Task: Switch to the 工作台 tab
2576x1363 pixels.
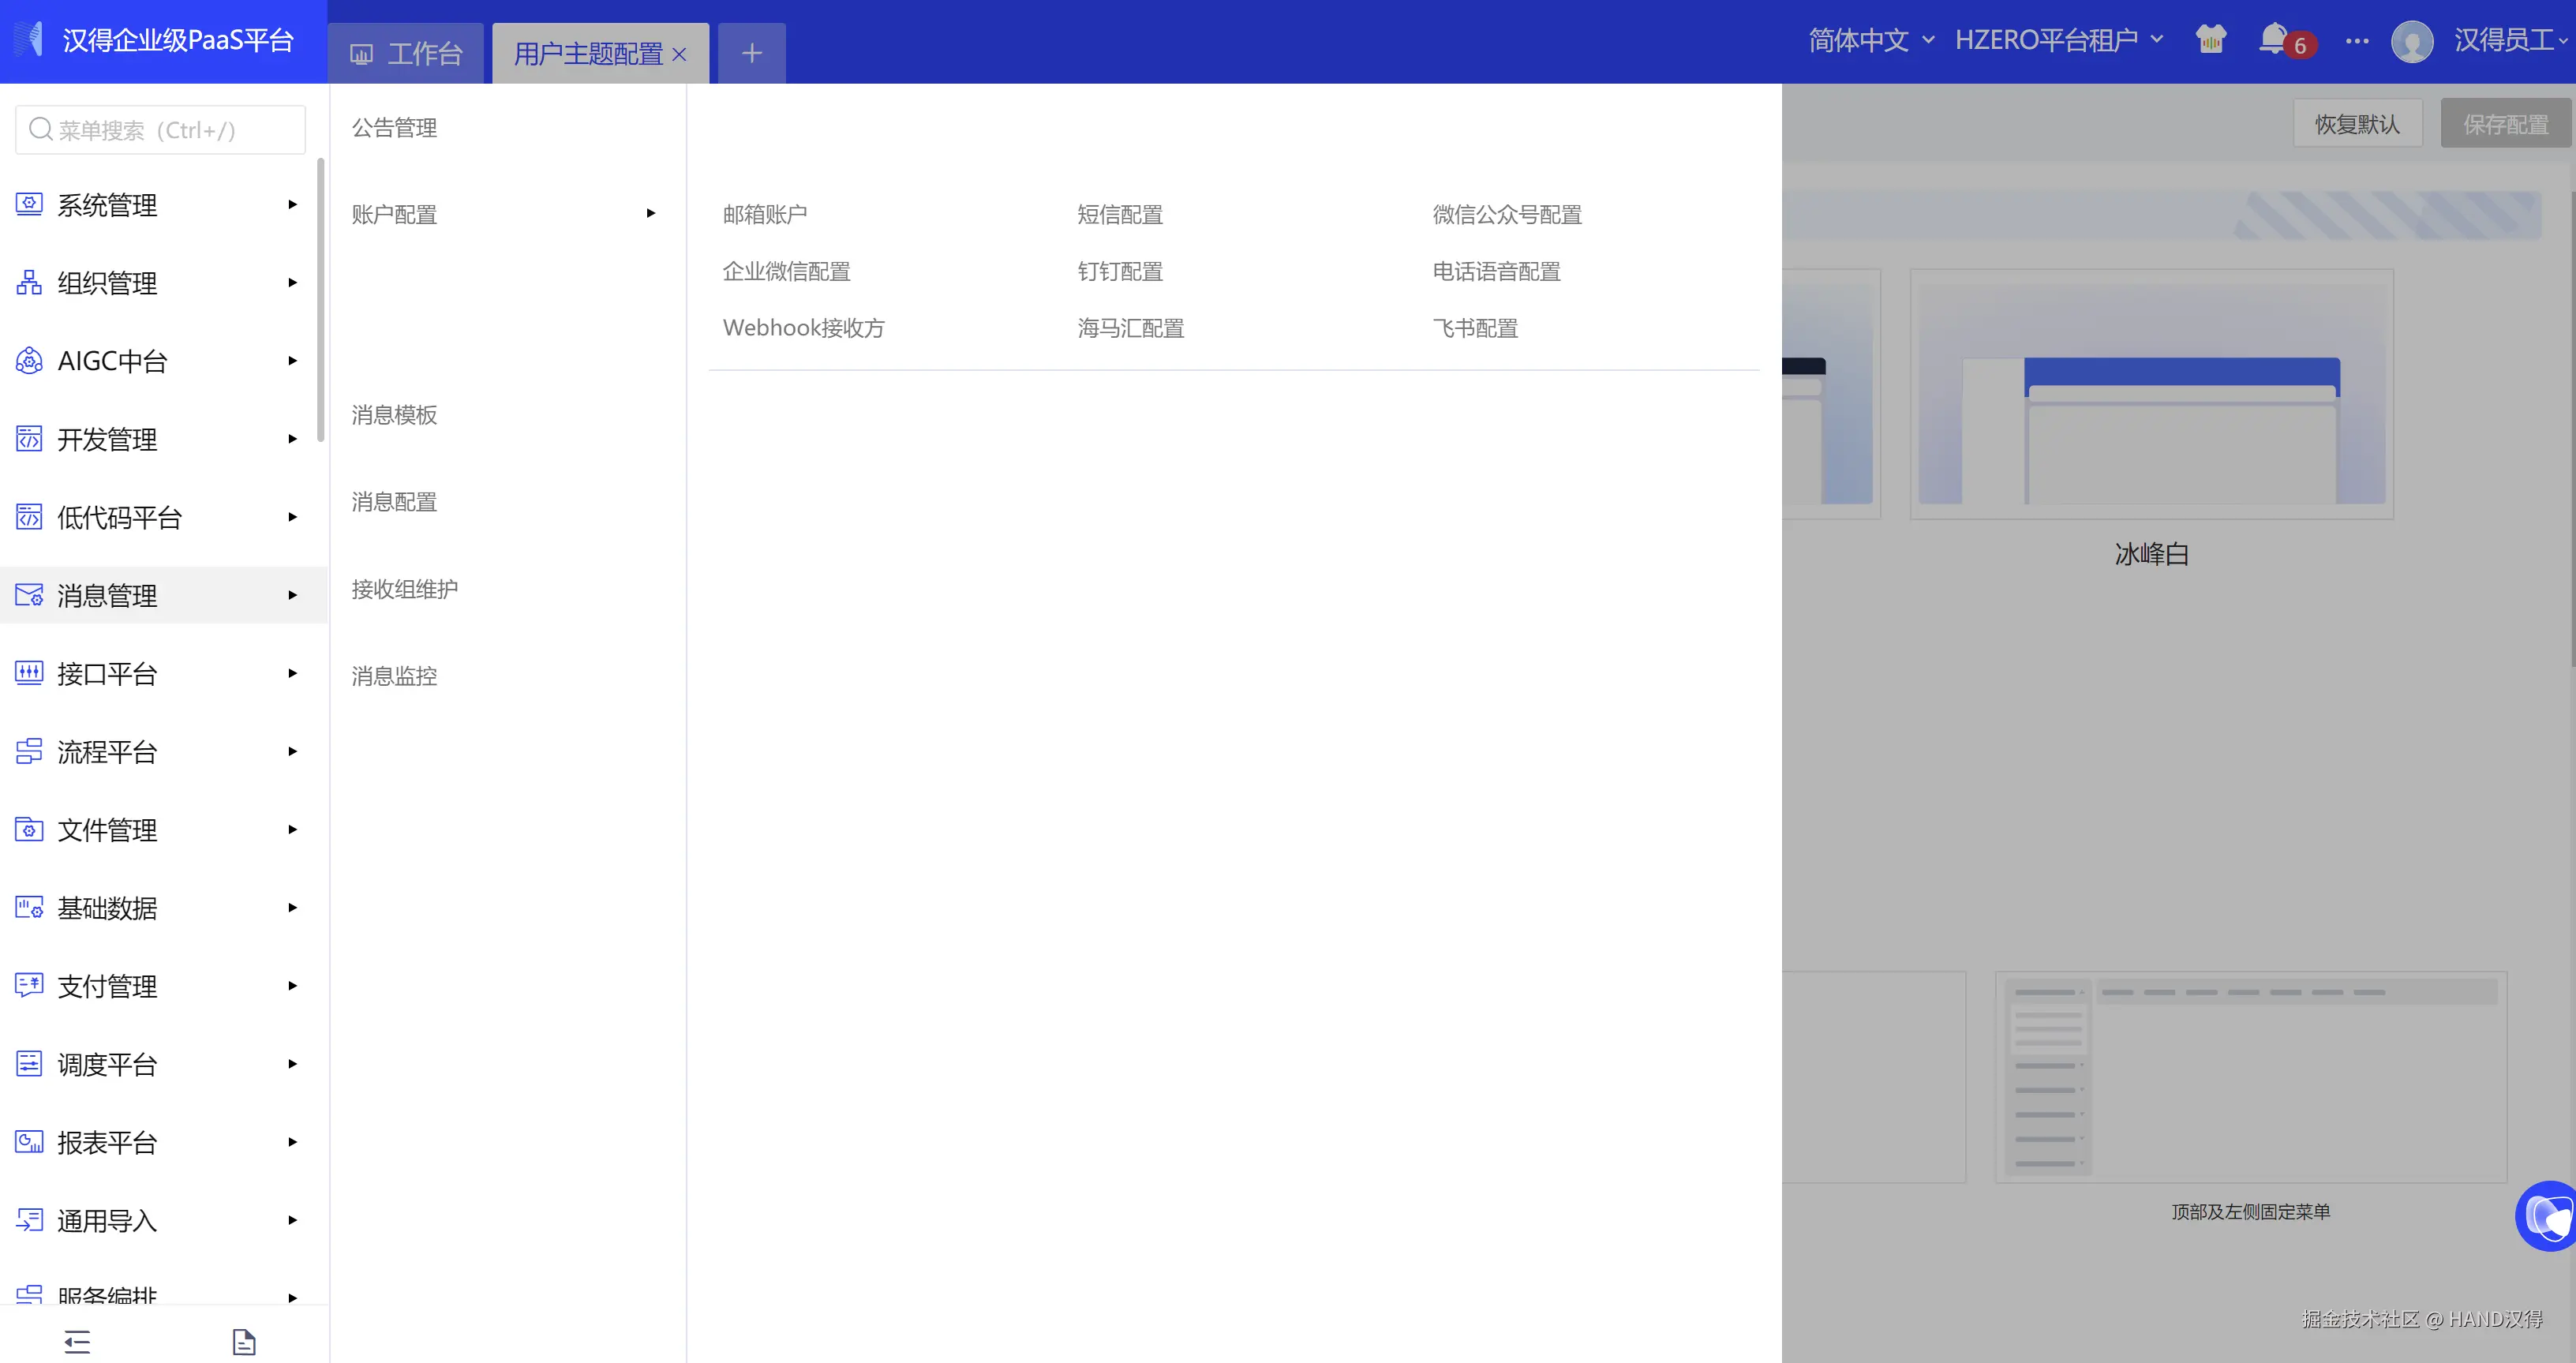Action: 406,54
